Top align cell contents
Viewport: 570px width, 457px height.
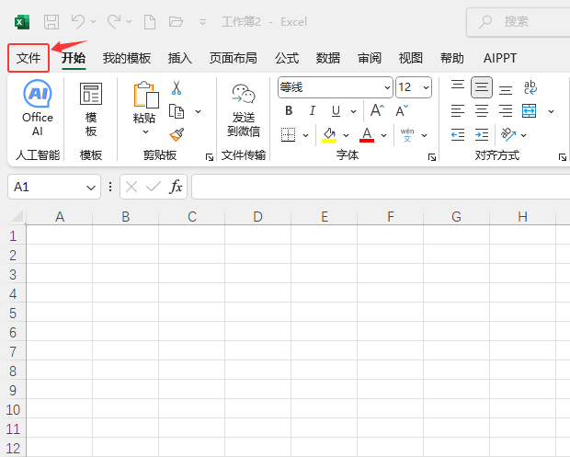[458, 85]
